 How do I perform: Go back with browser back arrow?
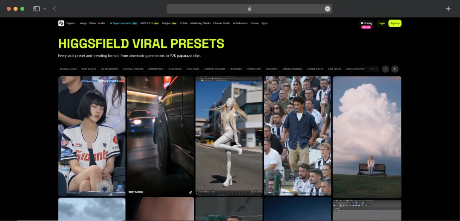click(55, 9)
